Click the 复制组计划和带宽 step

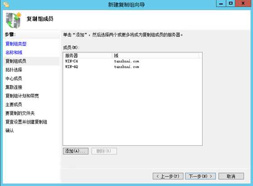click(x=22, y=96)
